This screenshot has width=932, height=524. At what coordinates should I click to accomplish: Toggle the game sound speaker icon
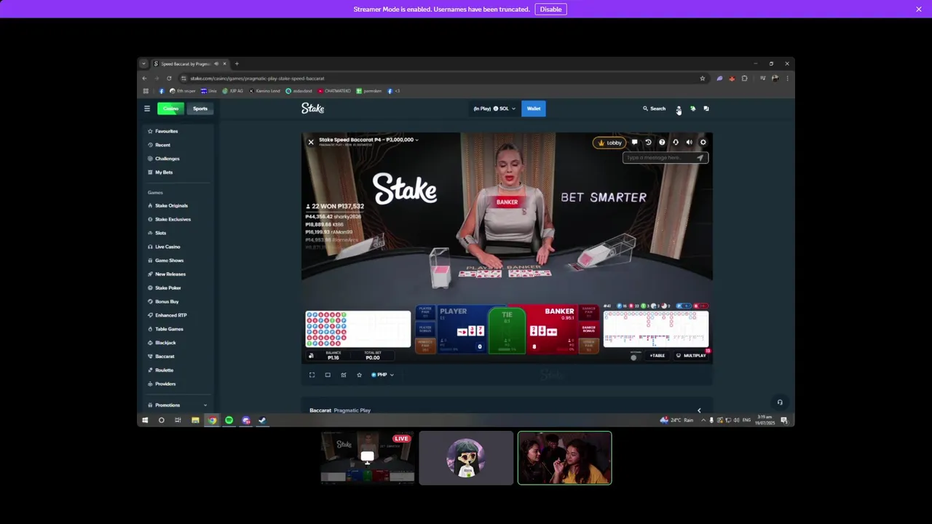pyautogui.click(x=690, y=143)
